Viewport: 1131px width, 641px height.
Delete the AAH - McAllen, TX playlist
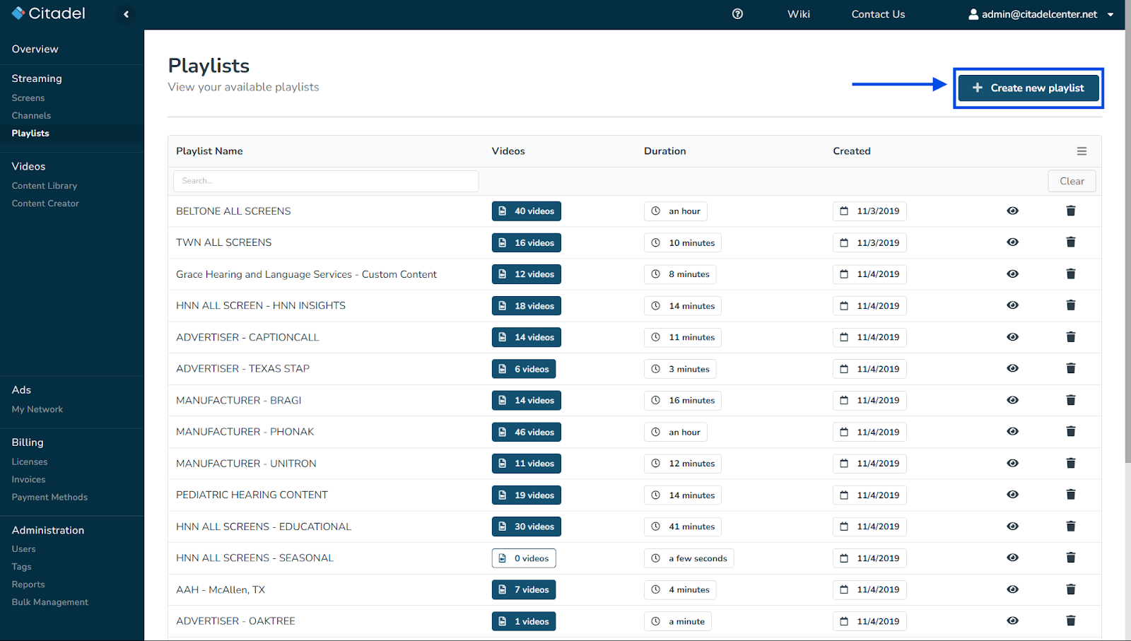click(1071, 589)
